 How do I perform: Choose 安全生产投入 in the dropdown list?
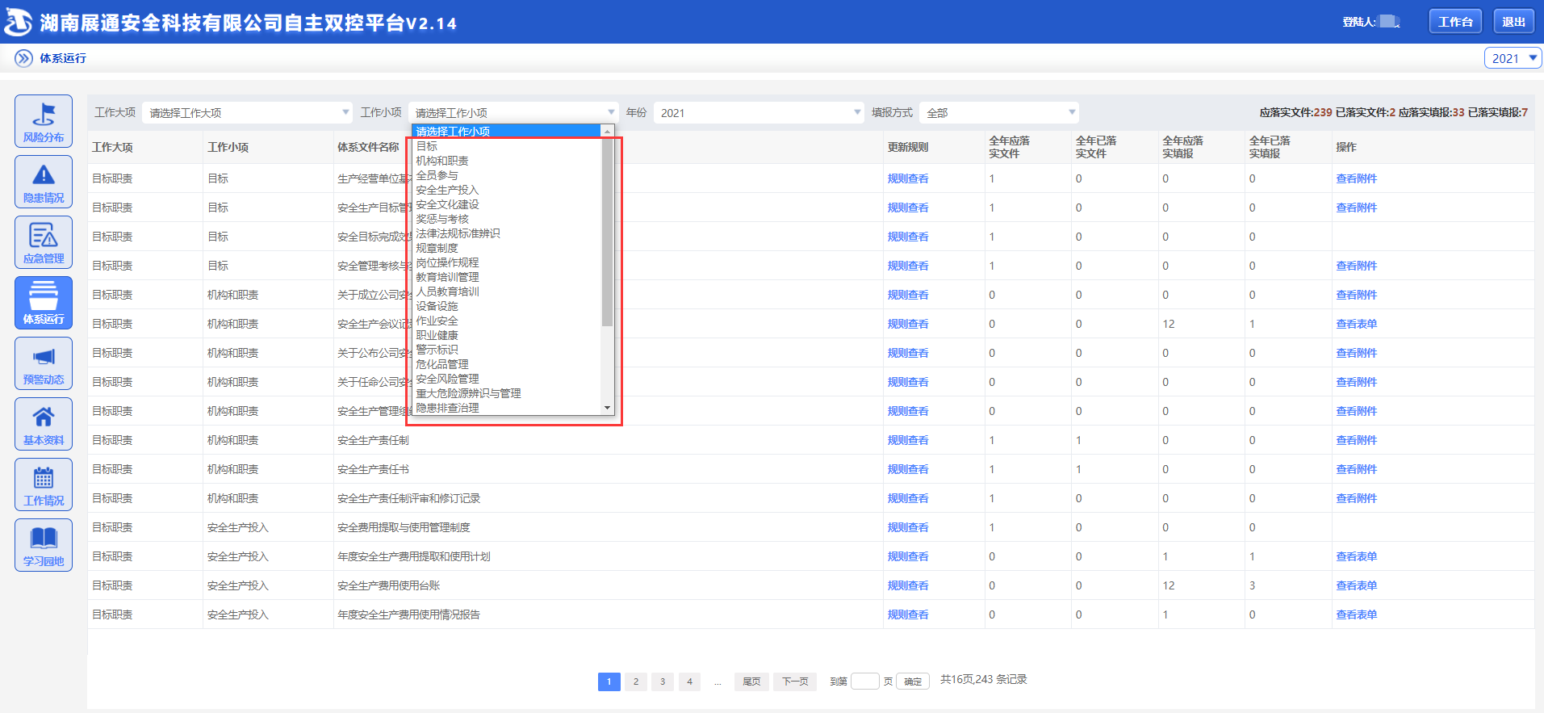pos(508,190)
